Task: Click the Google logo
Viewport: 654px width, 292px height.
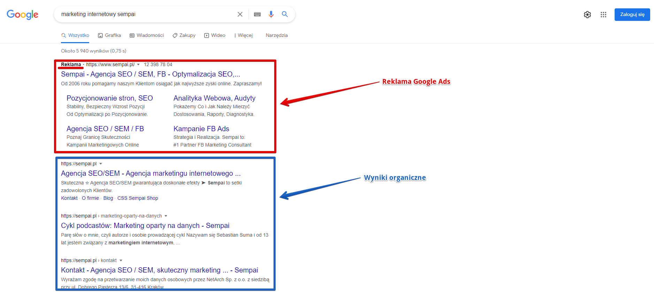Action: click(23, 15)
